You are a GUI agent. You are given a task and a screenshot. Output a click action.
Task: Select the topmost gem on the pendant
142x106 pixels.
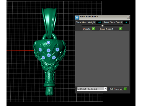point(49,43)
